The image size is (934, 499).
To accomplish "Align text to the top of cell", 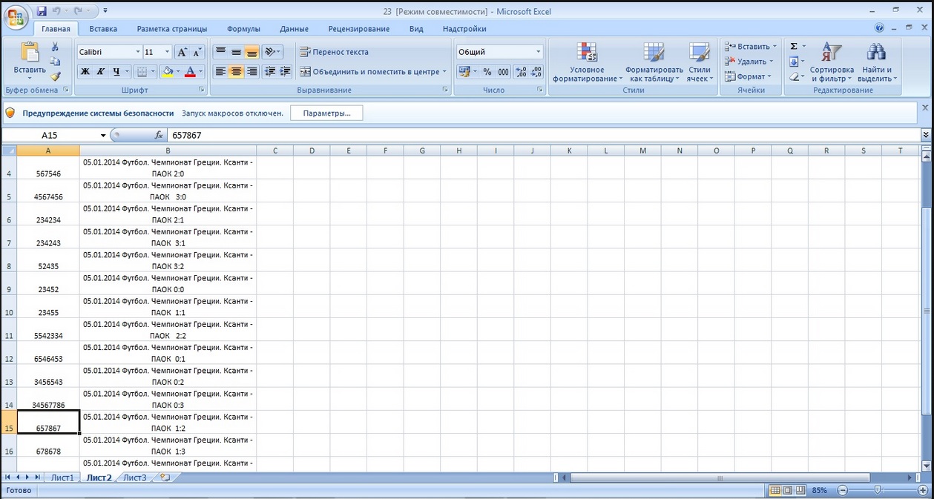I will [x=220, y=52].
